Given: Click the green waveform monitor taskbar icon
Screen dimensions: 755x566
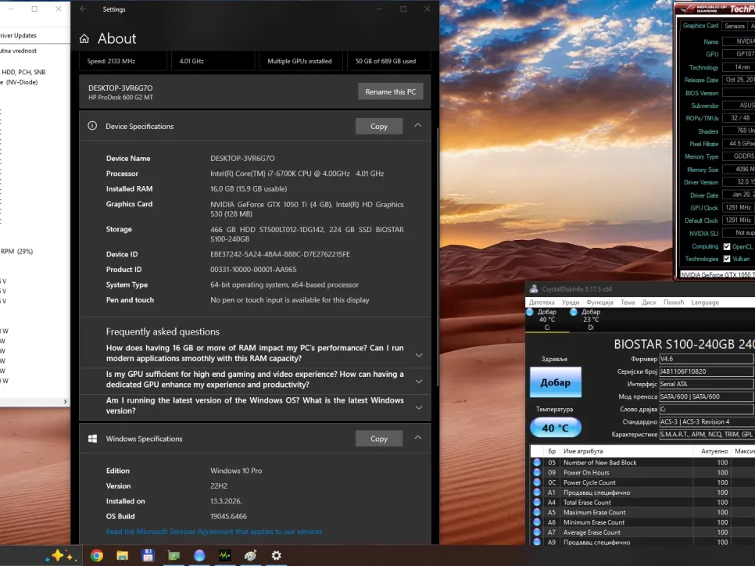Looking at the screenshot, I should tap(224, 556).
